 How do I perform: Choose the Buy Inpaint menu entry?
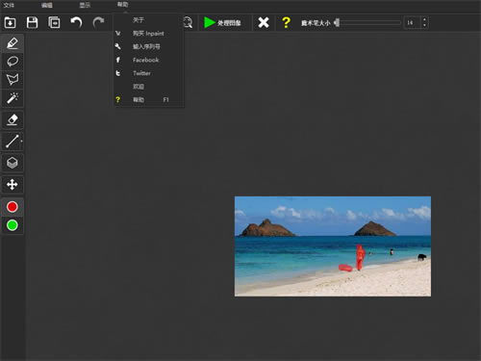149,34
